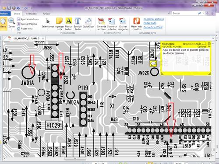Switch to the Avanzada ribbon tab
This screenshot has width=219, height=164.
tap(31, 14)
